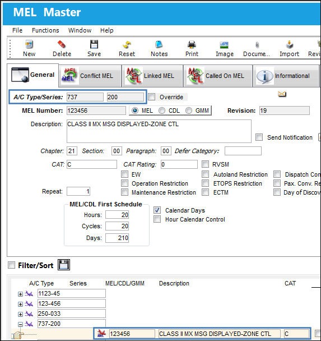Expand the 123-456 tree node
Image resolution: width=321 pixels, height=341 pixels.
(x=20, y=304)
